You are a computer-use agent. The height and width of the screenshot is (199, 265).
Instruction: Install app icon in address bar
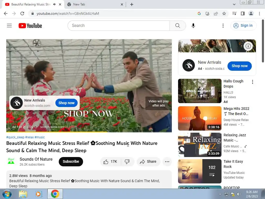tap(208, 13)
